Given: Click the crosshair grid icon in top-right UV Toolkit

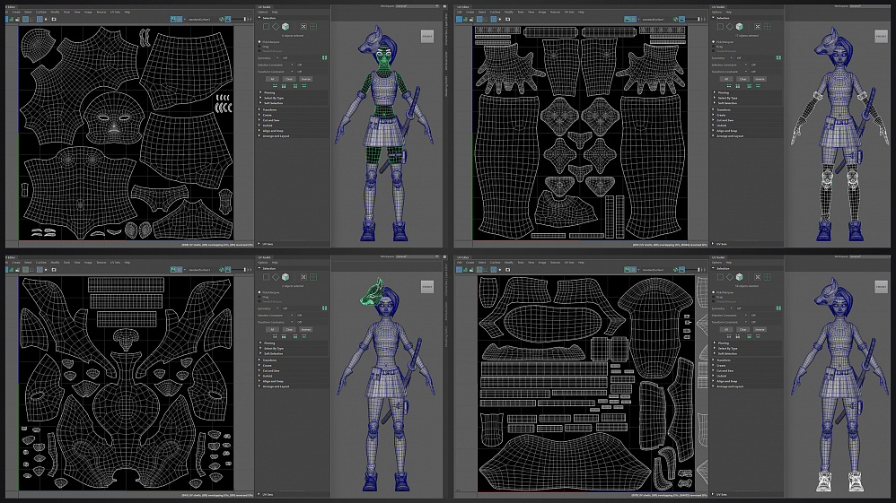Looking at the screenshot, I should coord(768,27).
